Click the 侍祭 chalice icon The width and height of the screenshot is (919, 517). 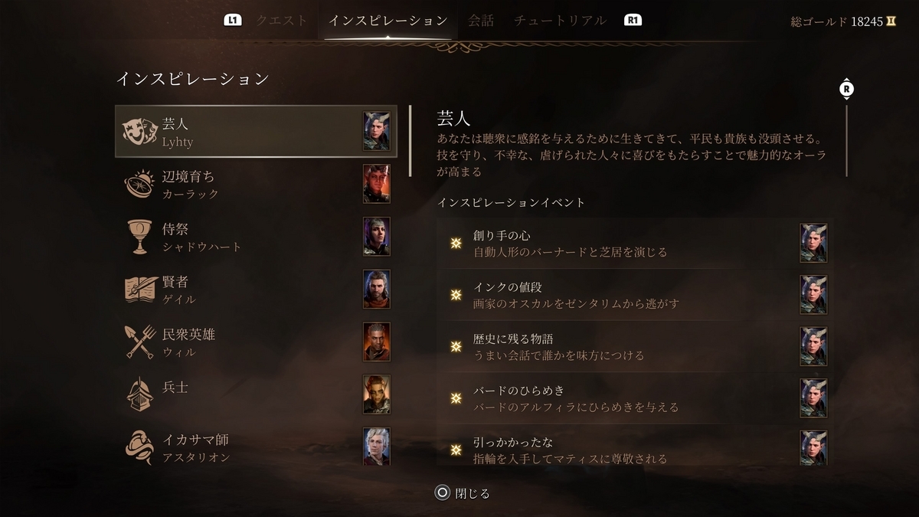pyautogui.click(x=140, y=237)
